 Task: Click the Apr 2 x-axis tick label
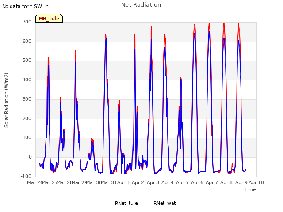click(x=138, y=182)
